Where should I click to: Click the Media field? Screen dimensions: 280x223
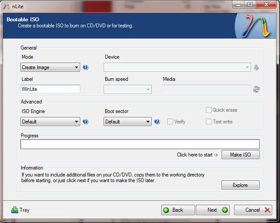(x=206, y=89)
